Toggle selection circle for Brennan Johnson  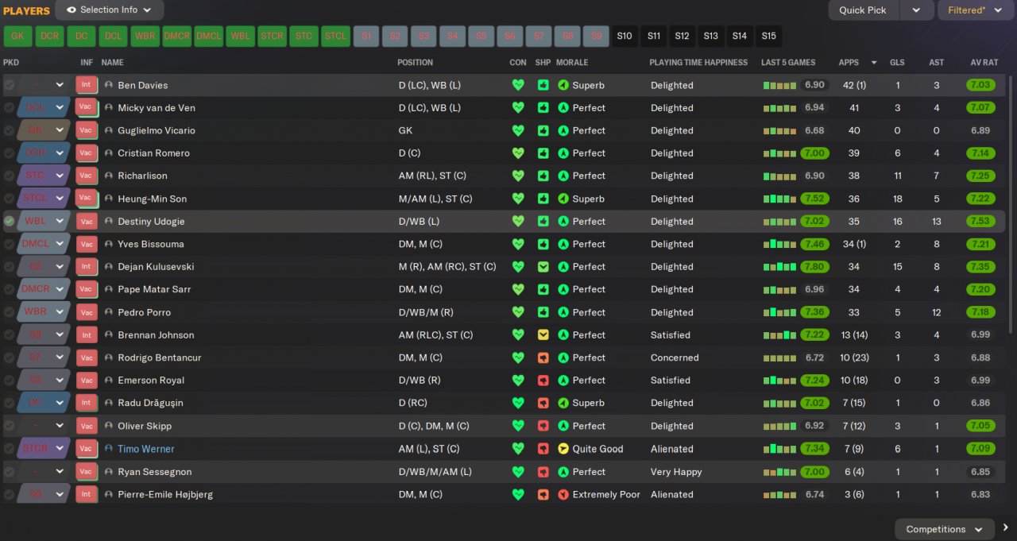coord(9,334)
